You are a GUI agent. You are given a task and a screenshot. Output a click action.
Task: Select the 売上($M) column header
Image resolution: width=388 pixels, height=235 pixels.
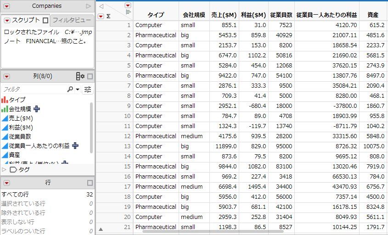(224, 15)
